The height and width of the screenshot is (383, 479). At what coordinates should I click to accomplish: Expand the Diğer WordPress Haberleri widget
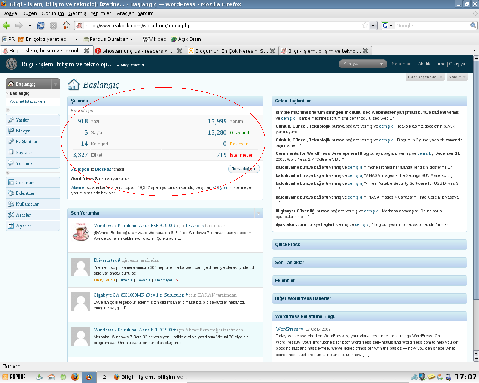[x=369, y=298]
